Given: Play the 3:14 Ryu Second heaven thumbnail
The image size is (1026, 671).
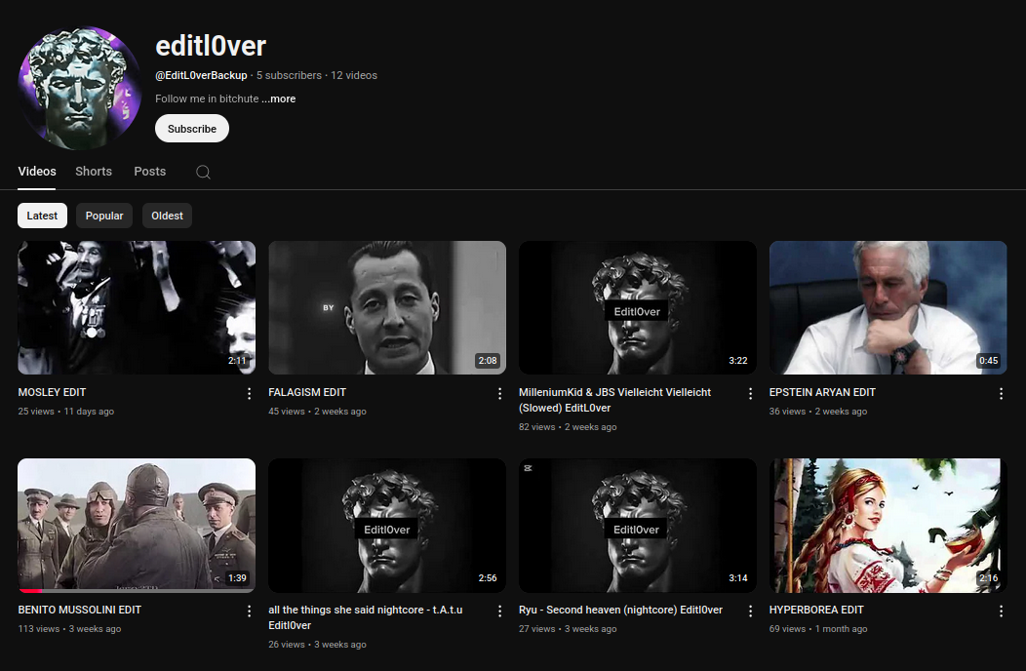Looking at the screenshot, I should 637,525.
